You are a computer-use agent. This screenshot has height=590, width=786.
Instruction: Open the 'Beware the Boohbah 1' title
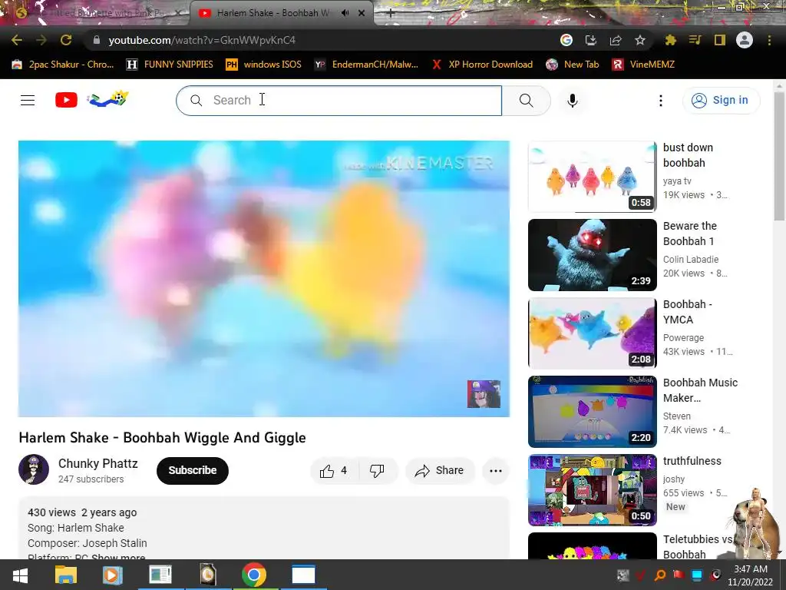coord(690,234)
